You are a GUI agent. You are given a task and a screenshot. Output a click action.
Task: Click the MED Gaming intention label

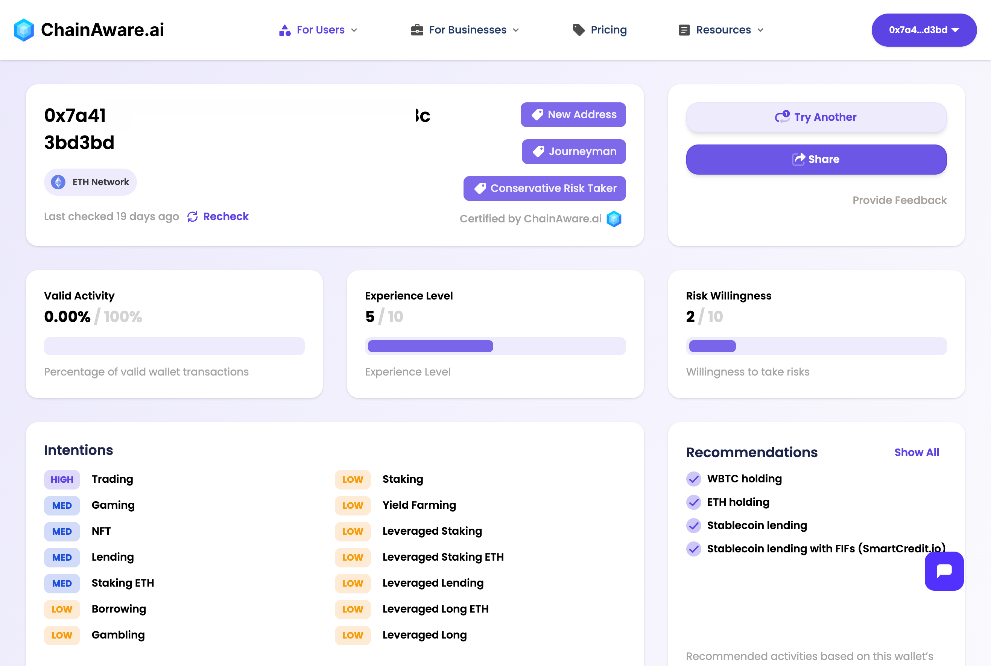tap(89, 505)
